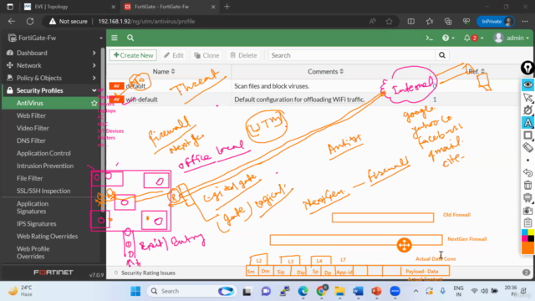Open File Explorer from the taskbar

(x=339, y=291)
